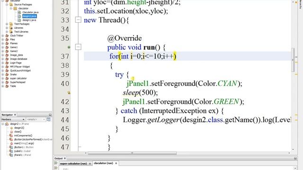This screenshot has height=170, width=303.
Task: Collapse the claculator package node
Action: 11,8
